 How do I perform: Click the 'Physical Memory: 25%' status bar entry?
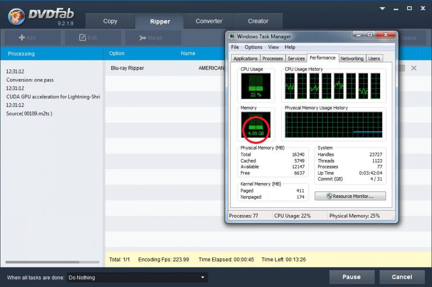[x=355, y=216]
